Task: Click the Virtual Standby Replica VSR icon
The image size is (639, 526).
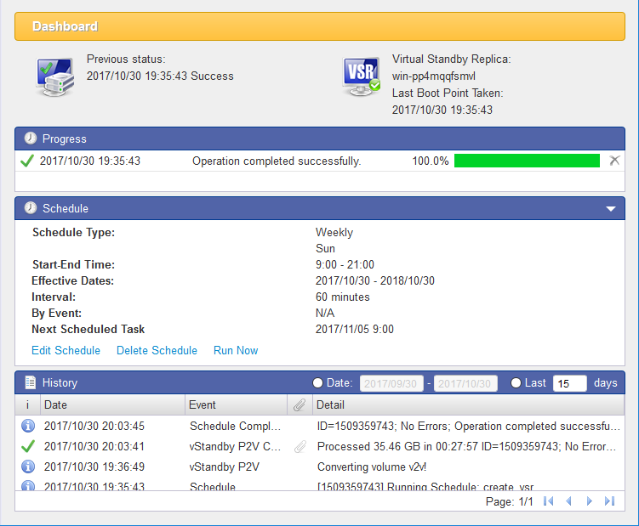Action: [361, 76]
